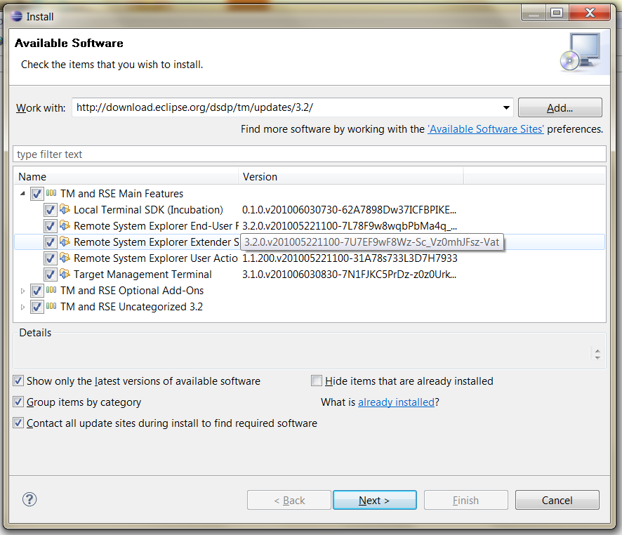Click the type filter text field
This screenshot has width=622, height=535.
click(x=310, y=154)
